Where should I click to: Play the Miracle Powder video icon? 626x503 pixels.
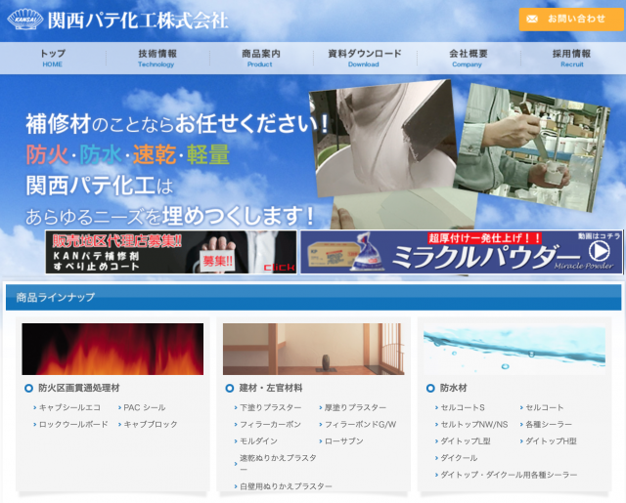click(599, 251)
